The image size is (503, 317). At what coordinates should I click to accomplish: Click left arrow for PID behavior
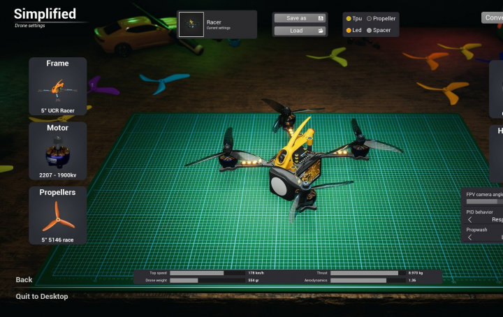tap(470, 219)
